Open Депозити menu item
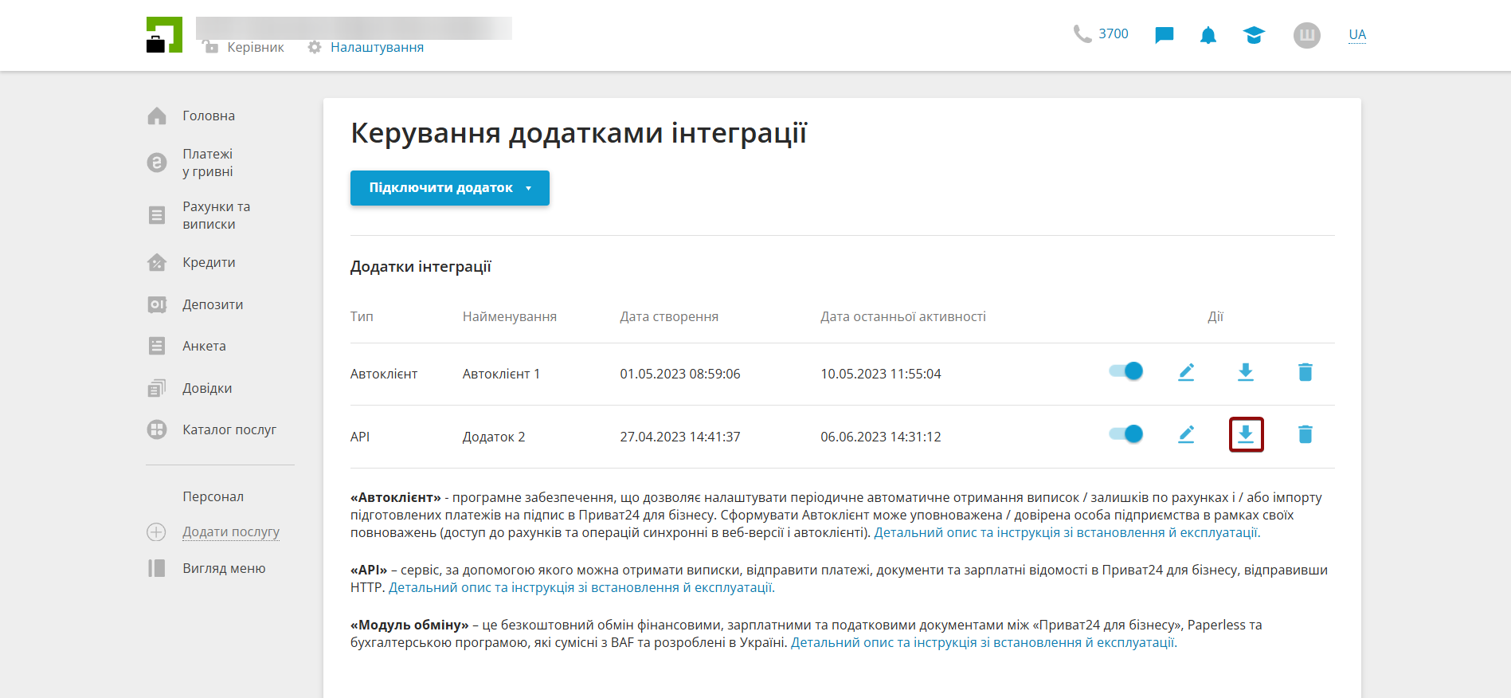1511x698 pixels. pyautogui.click(x=213, y=304)
